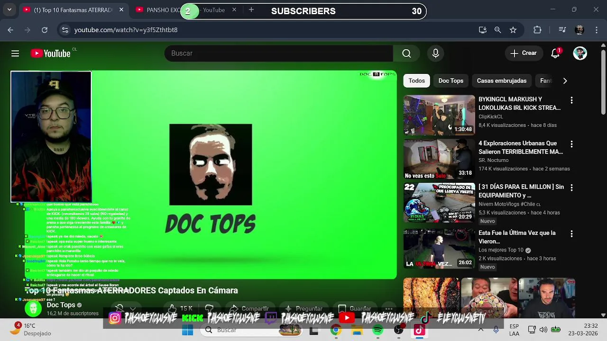Focus the YouTube Buscar search field

(x=279, y=54)
